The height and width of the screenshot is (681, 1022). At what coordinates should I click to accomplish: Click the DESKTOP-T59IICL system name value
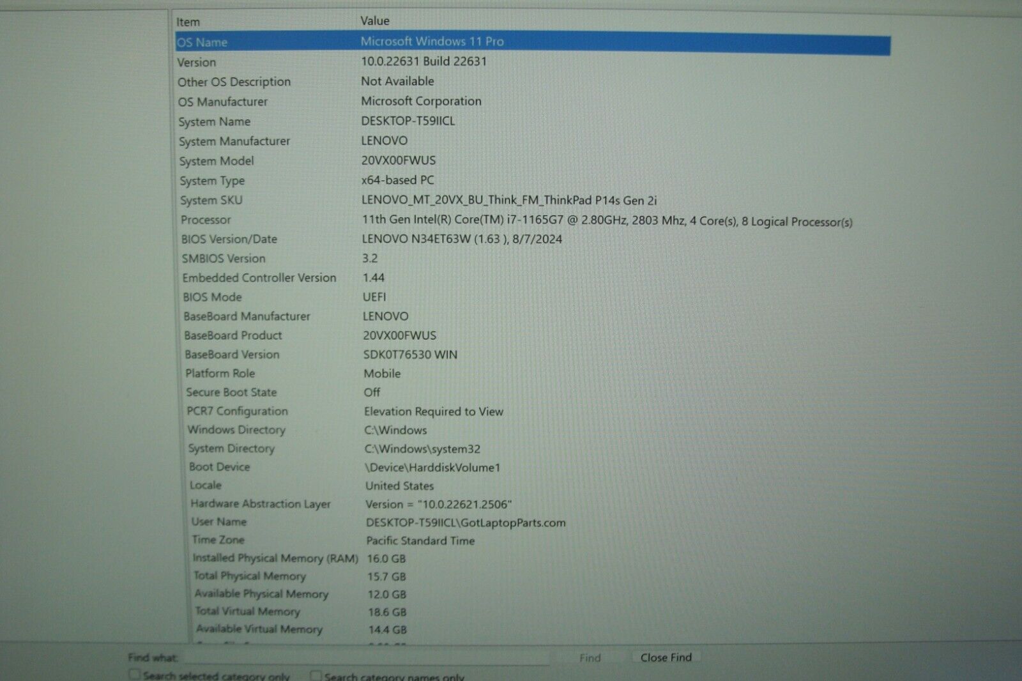coord(408,121)
